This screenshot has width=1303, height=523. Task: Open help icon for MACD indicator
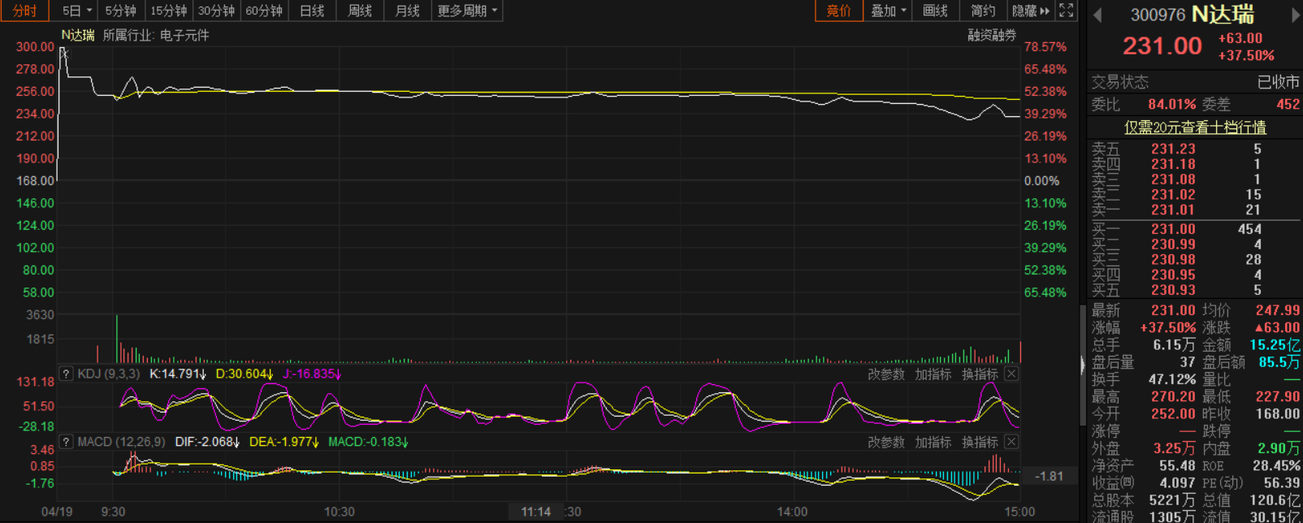coord(67,442)
